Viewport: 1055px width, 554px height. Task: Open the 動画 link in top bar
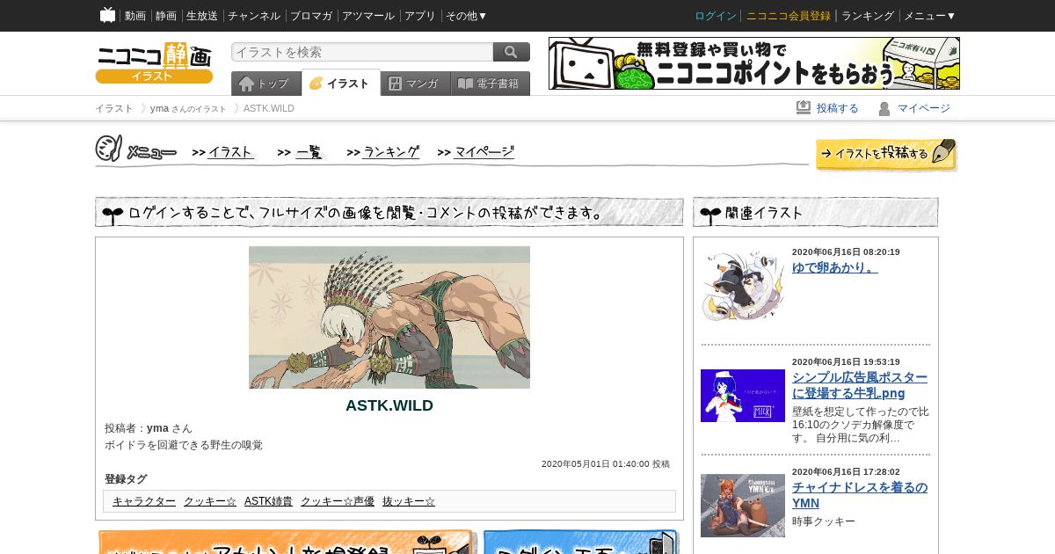tap(135, 16)
